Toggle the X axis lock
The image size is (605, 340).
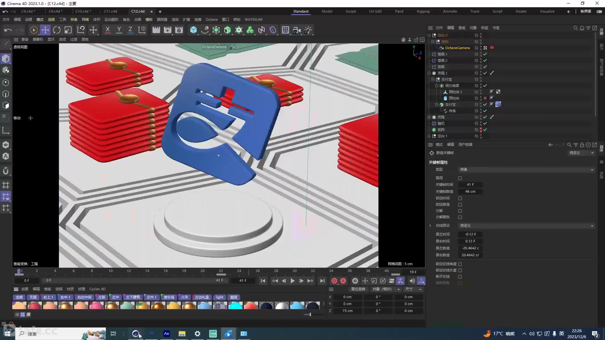107,30
